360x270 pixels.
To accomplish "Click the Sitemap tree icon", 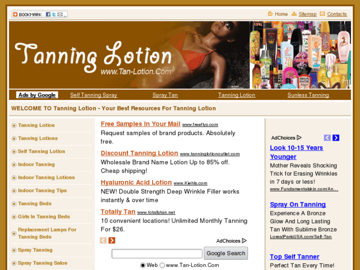I will click(x=294, y=14).
